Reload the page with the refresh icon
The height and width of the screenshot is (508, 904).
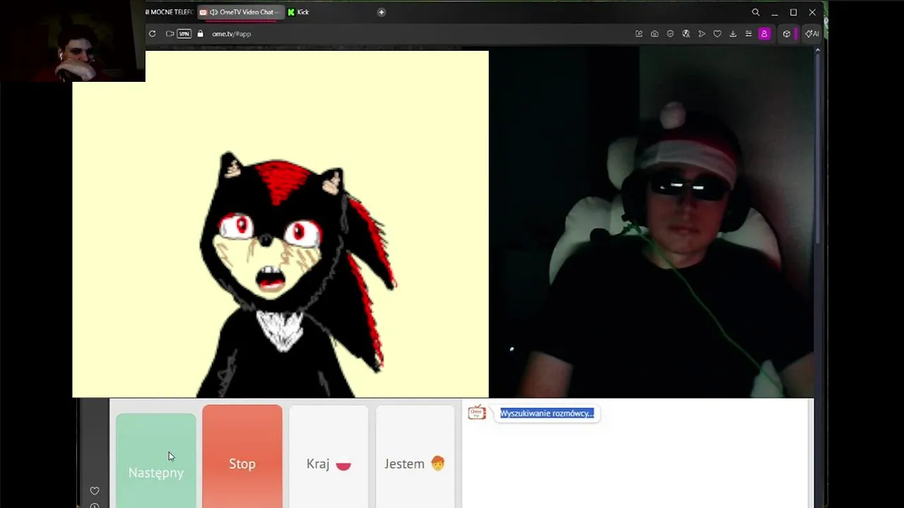pyautogui.click(x=152, y=34)
